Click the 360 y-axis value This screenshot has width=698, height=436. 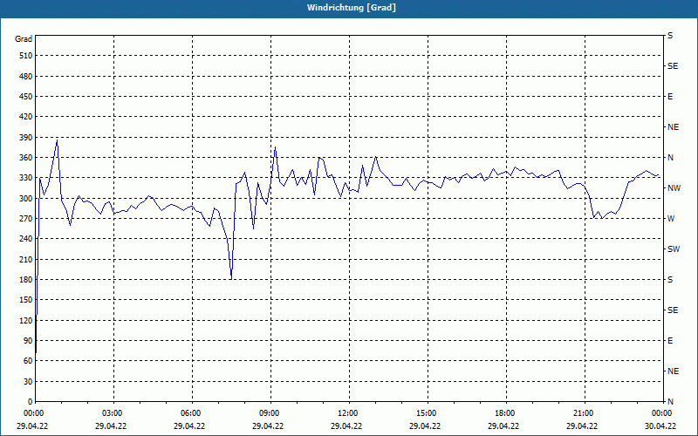pyautogui.click(x=26, y=158)
